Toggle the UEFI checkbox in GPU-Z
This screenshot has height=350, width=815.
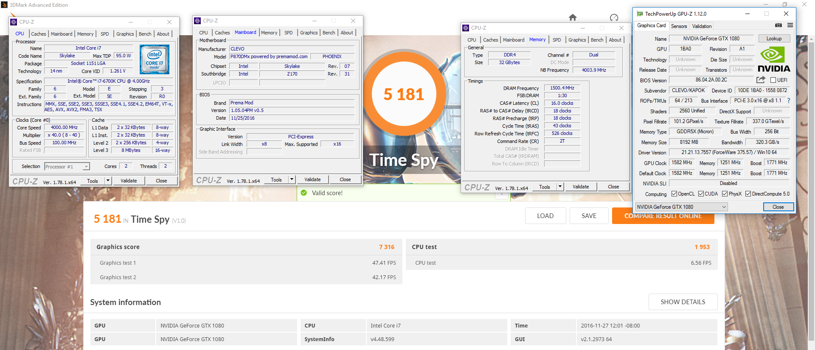click(773, 80)
